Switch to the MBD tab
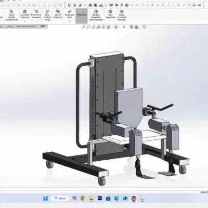This screenshot has height=208, width=208. (42, 27)
